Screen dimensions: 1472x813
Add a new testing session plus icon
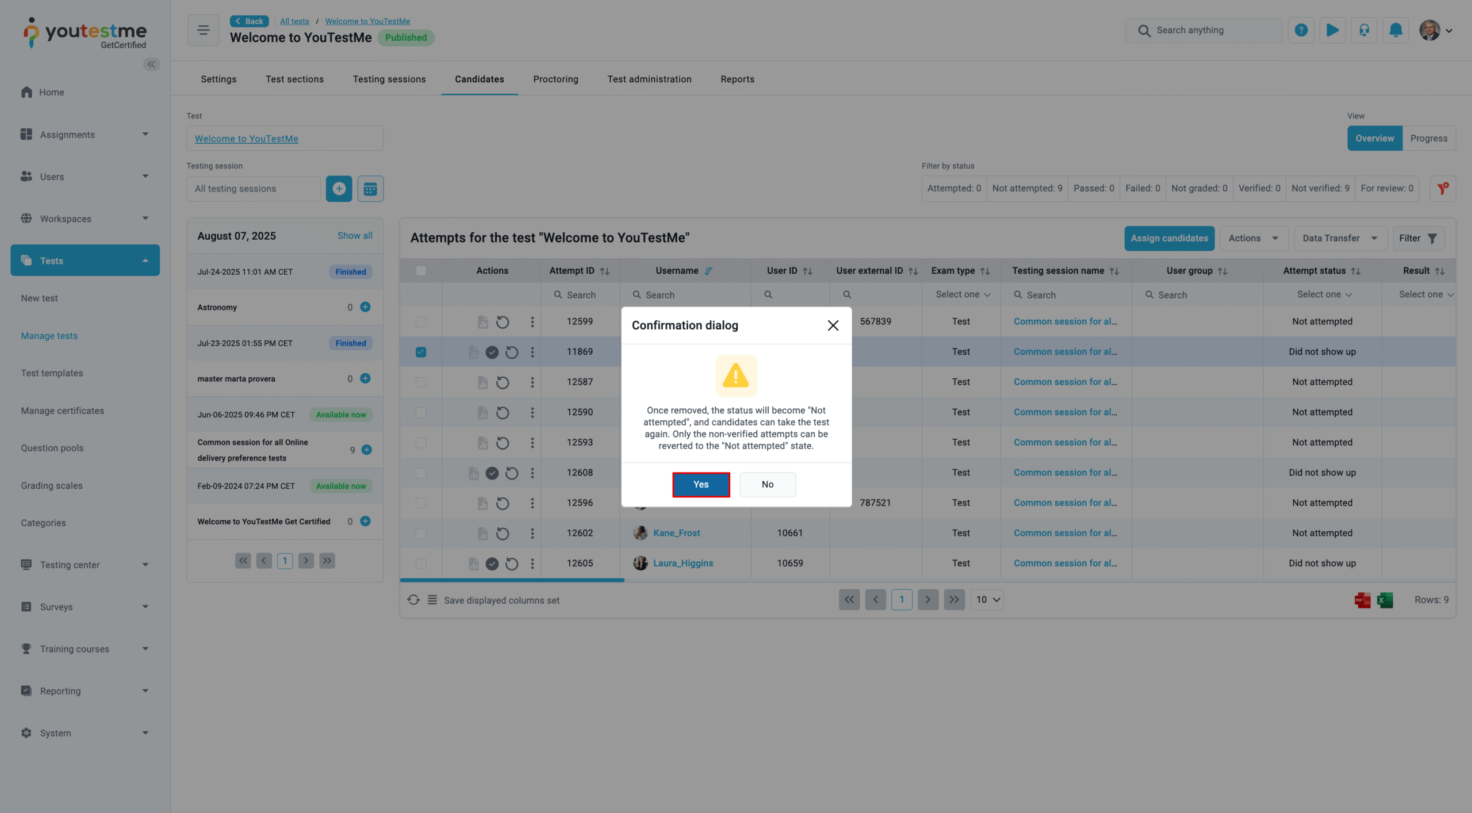(x=339, y=189)
